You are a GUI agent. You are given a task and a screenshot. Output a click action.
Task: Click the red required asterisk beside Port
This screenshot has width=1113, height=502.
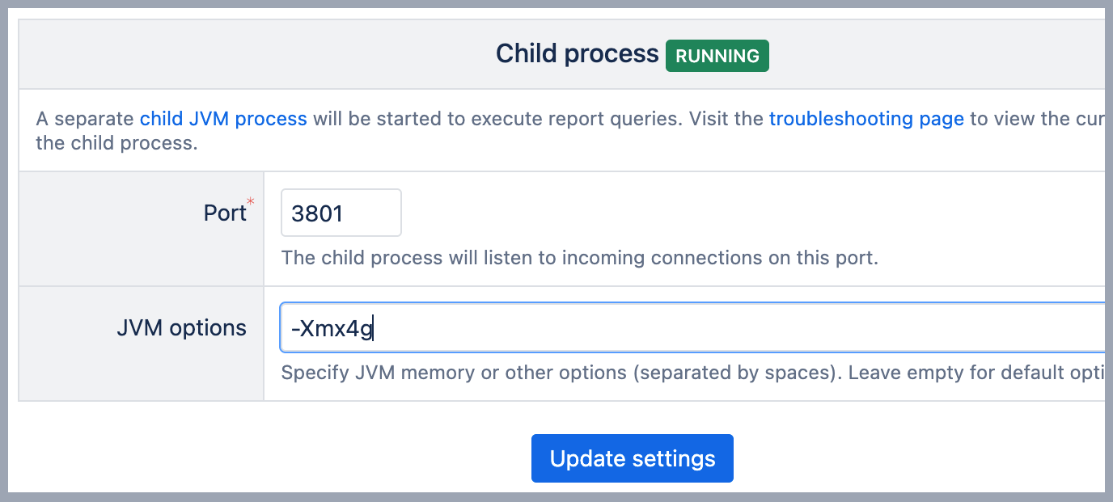pyautogui.click(x=251, y=201)
